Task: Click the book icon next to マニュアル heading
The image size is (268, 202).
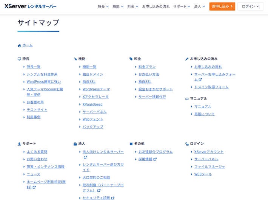Action: (187, 99)
